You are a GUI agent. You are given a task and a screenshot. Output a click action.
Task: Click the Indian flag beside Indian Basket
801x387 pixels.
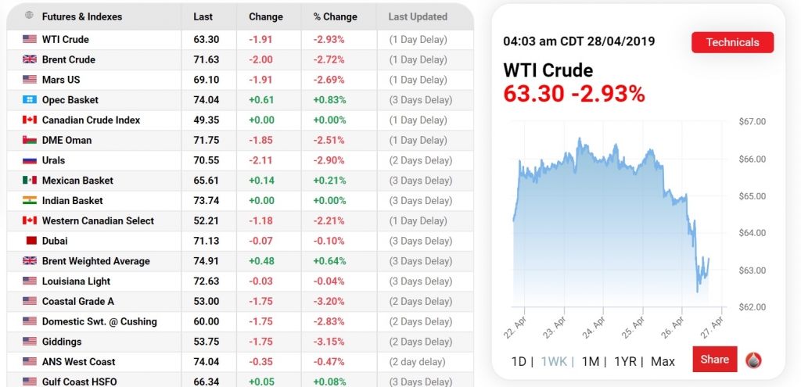click(x=30, y=201)
